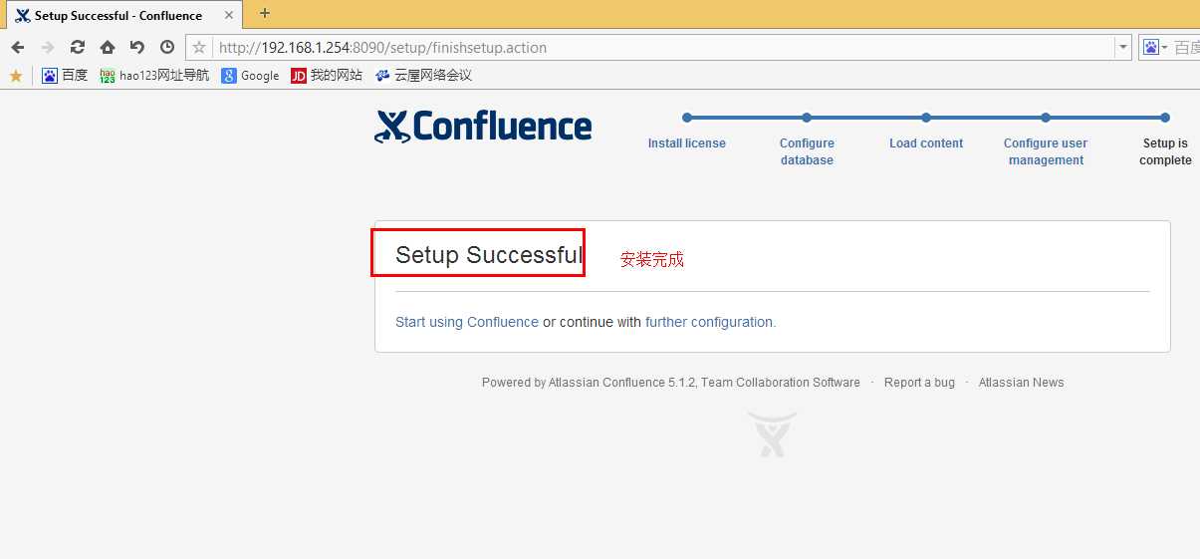Click the undo closed tab icon

[x=137, y=47]
